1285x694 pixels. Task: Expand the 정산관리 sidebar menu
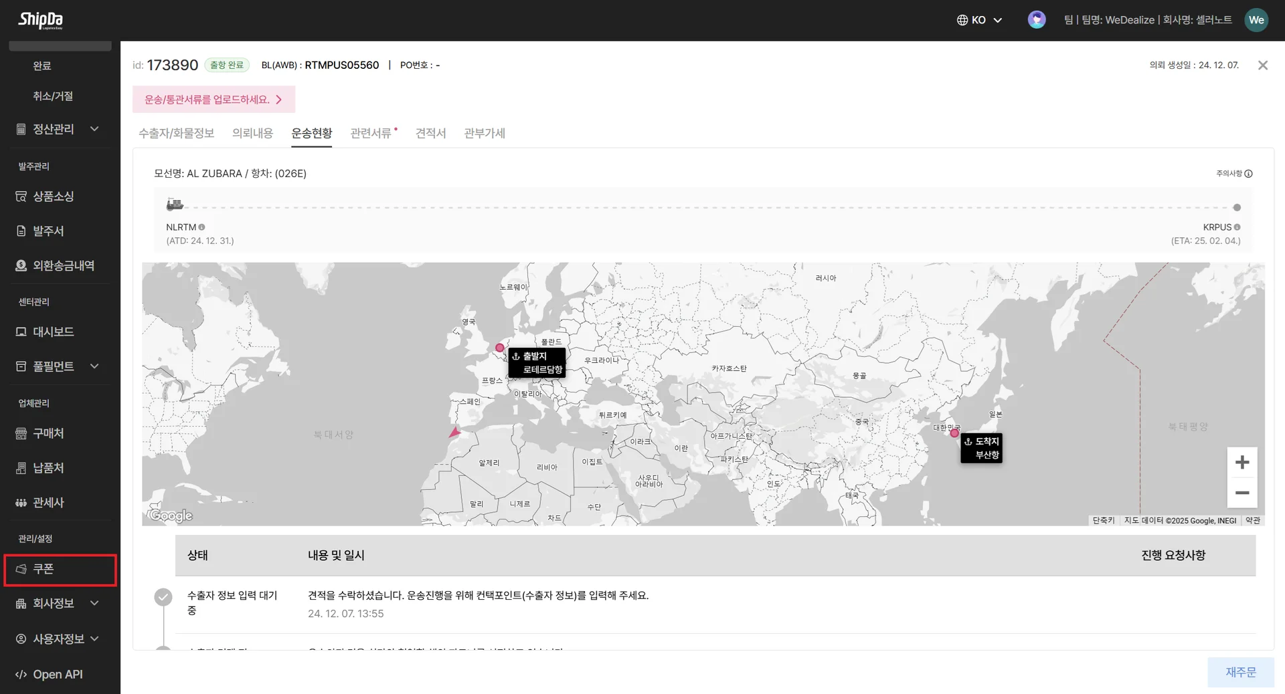coord(94,129)
